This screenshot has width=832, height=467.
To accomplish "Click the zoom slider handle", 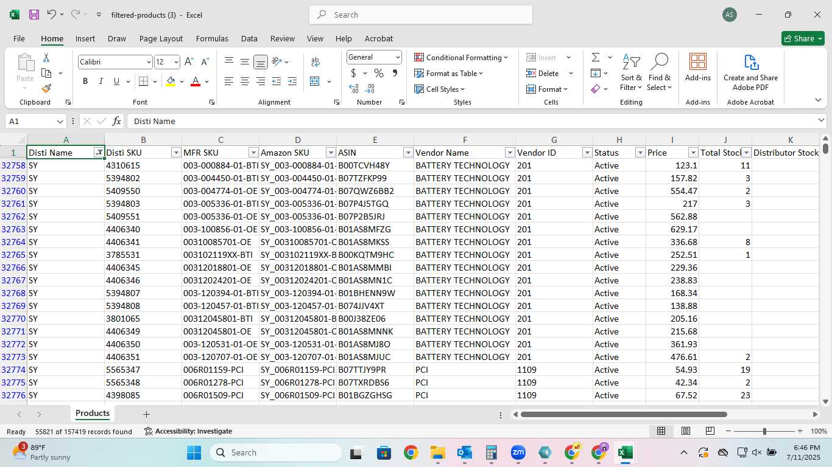I will tap(764, 431).
